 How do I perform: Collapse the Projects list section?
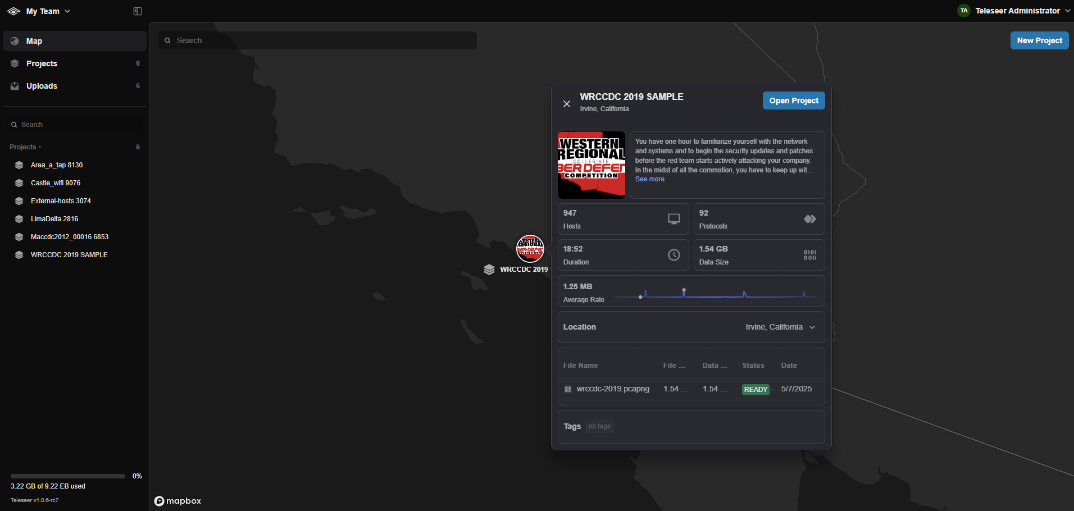coord(25,147)
